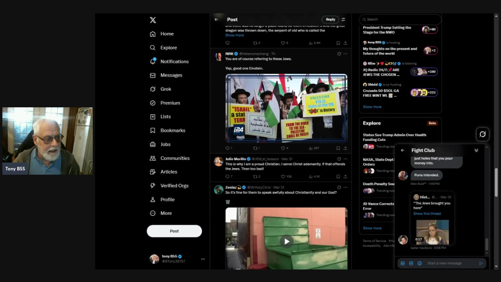Bookmark the IWIK post
The height and width of the screenshot is (282, 501).
338,148
